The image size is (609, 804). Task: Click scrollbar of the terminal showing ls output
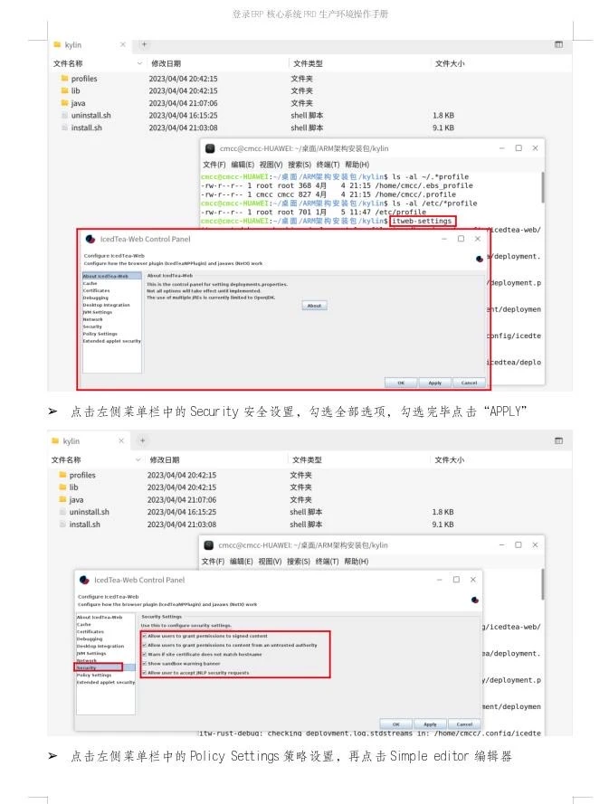(542, 187)
